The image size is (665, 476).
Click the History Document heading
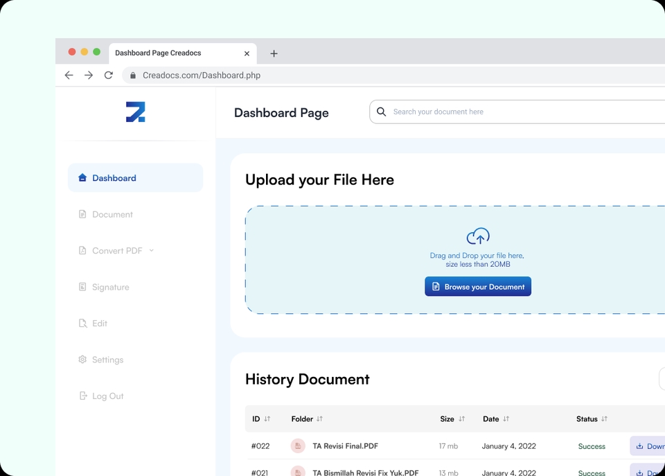308,379
